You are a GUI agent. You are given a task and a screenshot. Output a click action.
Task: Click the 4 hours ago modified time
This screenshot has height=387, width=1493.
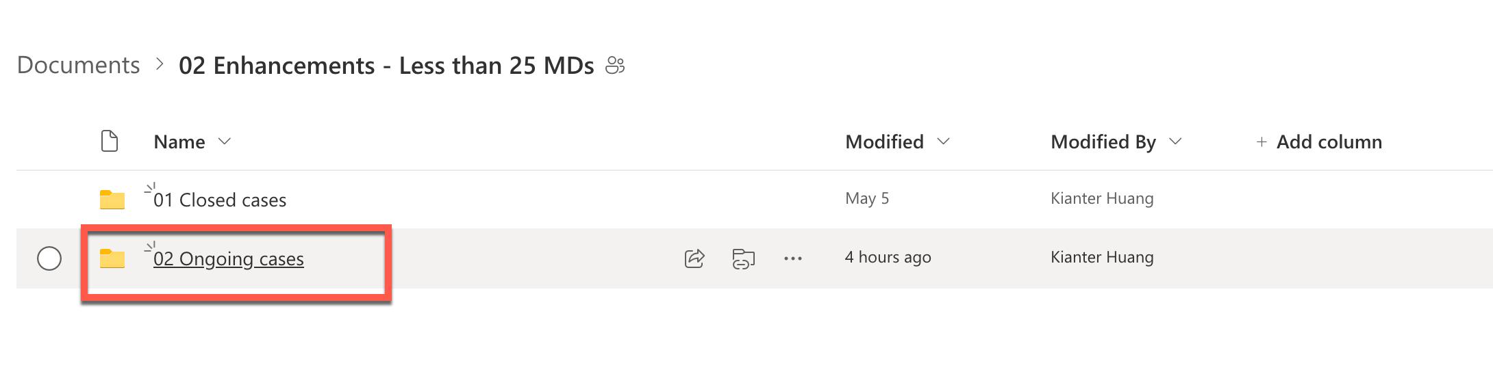(888, 257)
